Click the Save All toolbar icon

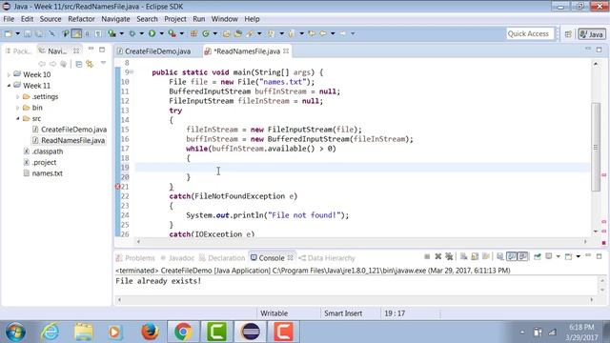[x=39, y=34]
